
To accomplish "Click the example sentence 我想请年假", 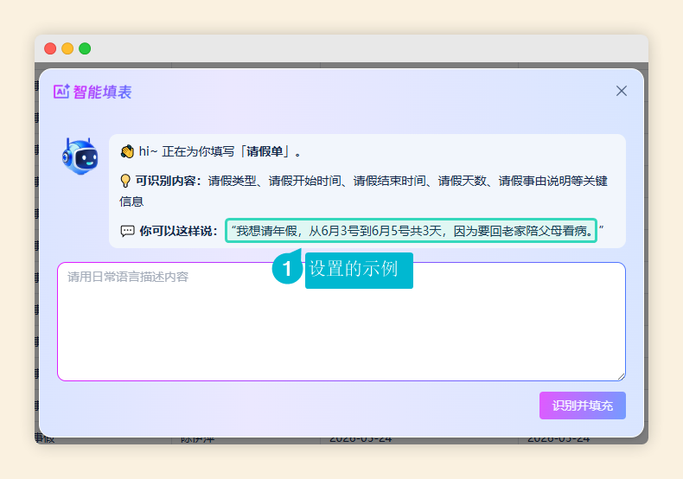I will click(411, 230).
